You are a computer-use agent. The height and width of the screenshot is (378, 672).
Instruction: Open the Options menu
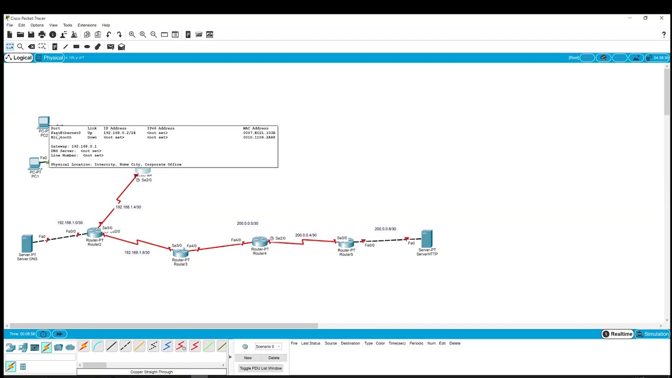tap(37, 25)
